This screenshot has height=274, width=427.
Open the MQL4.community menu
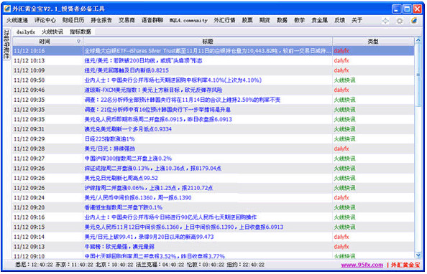pos(188,20)
